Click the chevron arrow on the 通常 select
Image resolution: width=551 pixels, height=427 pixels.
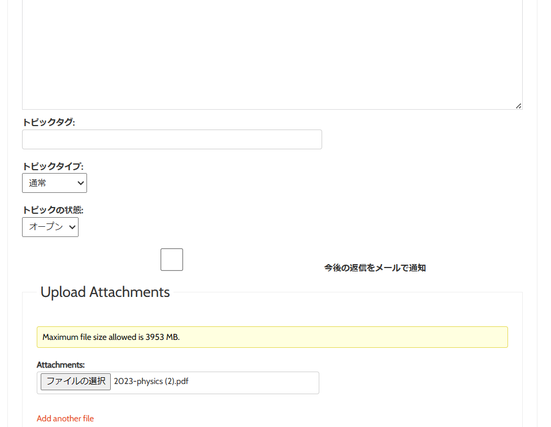(80, 183)
